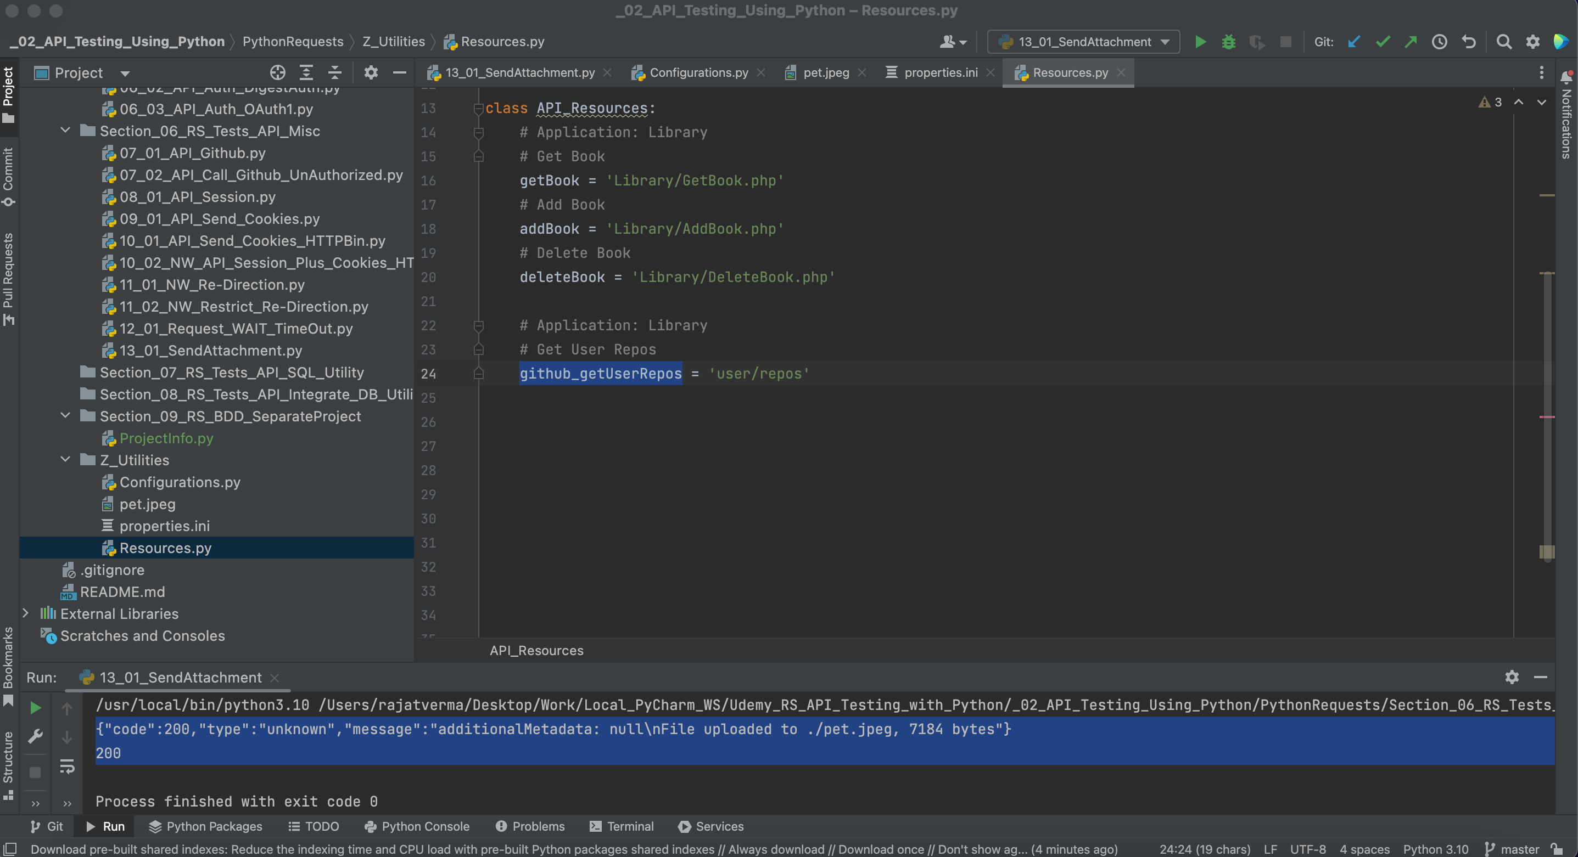The width and height of the screenshot is (1578, 857).
Task: Toggle the Bookmarks tool window
Action: [8, 666]
